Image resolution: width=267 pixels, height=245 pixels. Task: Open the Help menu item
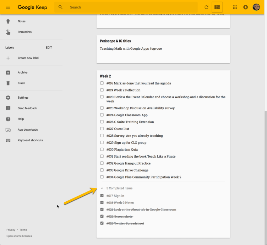[21, 119]
